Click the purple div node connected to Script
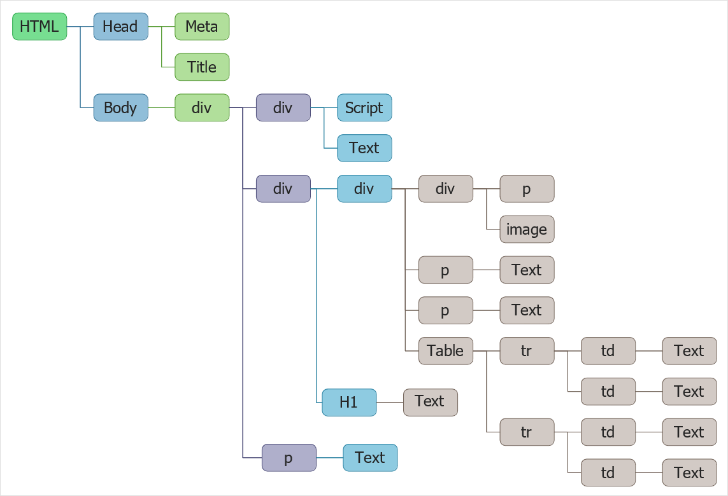Image resolution: width=728 pixels, height=496 pixels. 283,107
